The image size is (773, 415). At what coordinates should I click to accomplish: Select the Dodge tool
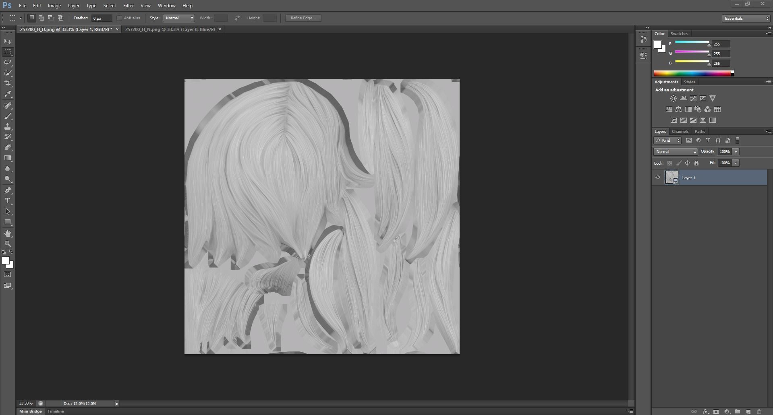(8, 179)
